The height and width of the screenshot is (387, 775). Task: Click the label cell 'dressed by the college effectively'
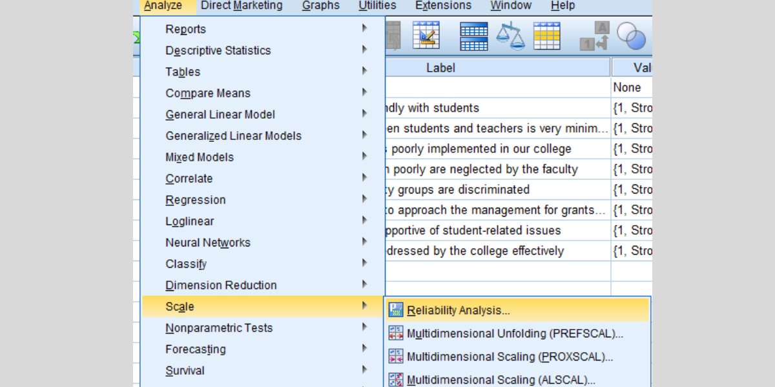[497, 251]
